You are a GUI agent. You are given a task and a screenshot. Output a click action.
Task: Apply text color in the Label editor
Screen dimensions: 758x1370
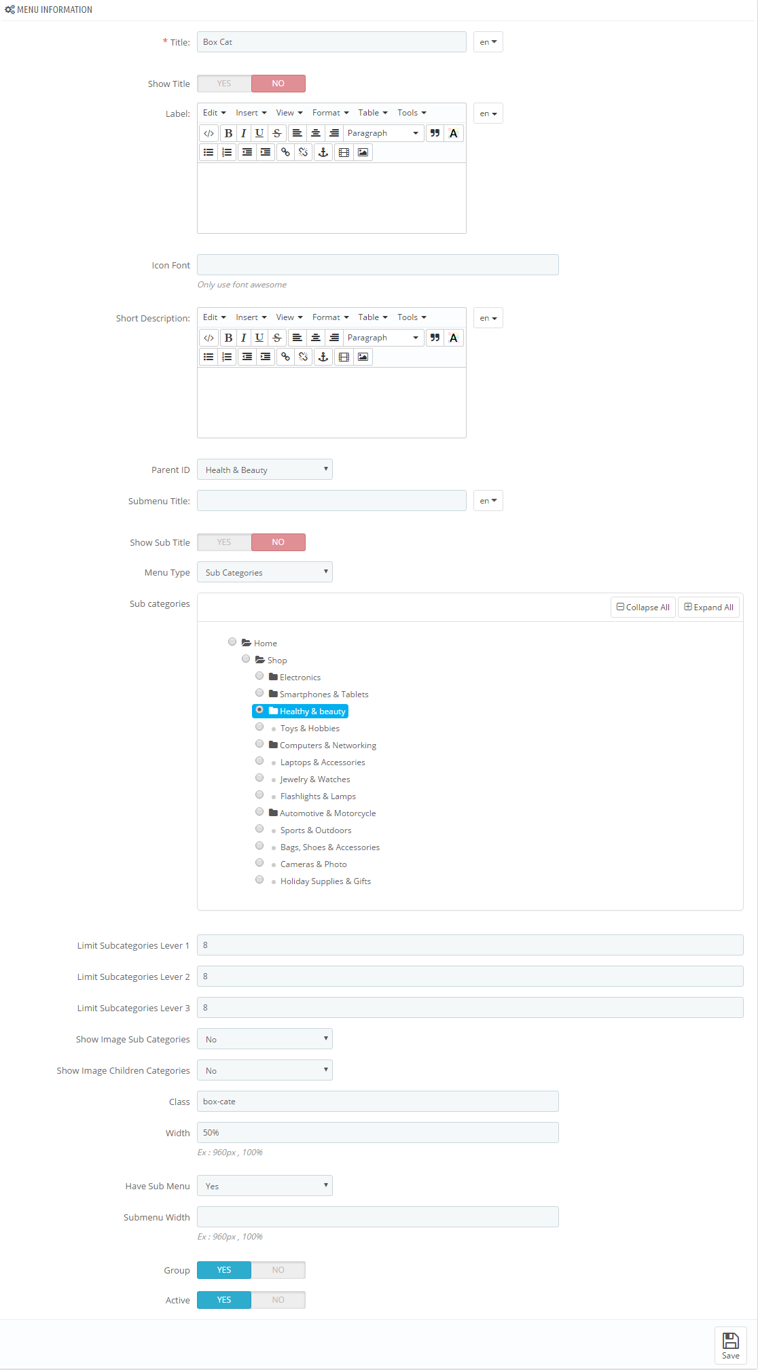[454, 133]
